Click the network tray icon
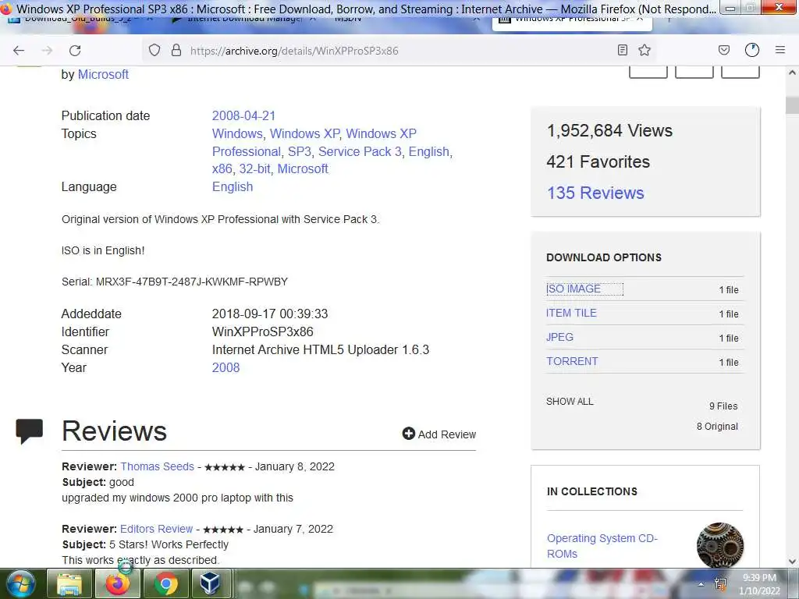The width and height of the screenshot is (799, 599). [720, 584]
